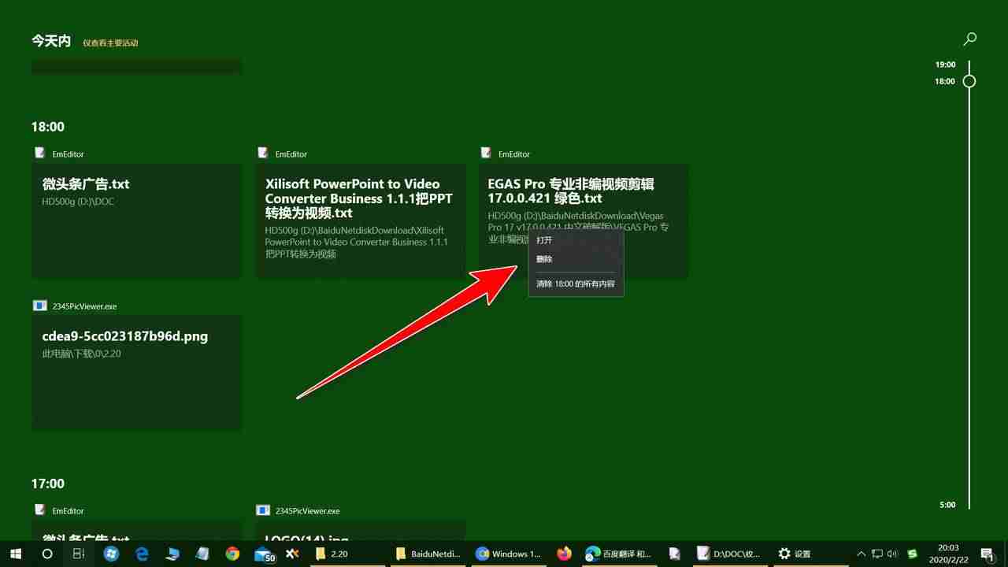Open the volume speaker tray icon
1008x567 pixels.
894,554
